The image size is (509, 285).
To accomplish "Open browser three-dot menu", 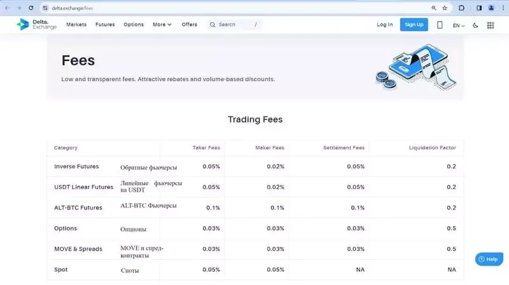I will pos(503,8).
